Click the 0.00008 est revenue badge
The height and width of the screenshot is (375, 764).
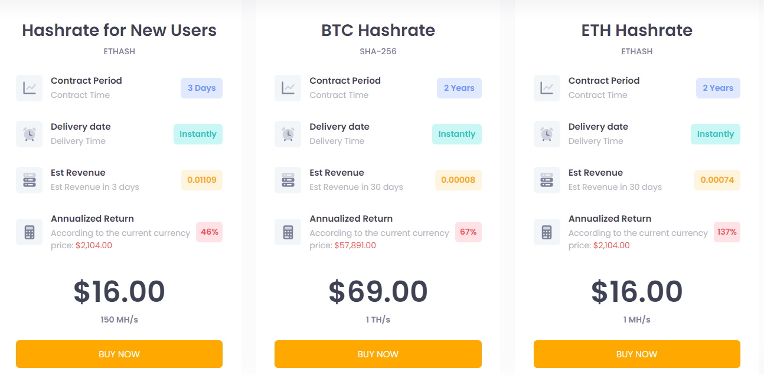pos(458,180)
